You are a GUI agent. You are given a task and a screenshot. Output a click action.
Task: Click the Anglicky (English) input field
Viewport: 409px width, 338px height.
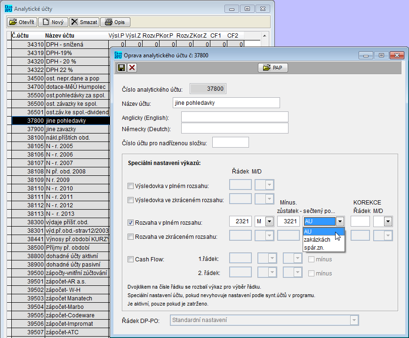(235, 117)
